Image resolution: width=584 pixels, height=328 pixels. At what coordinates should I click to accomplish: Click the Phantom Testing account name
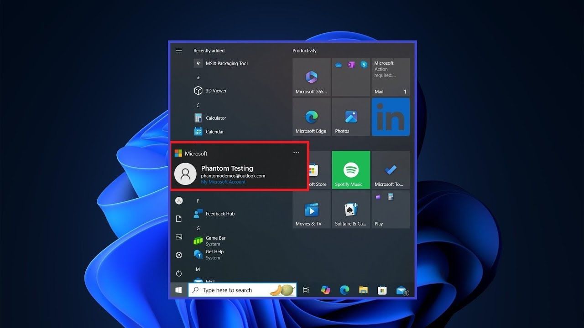[227, 168]
